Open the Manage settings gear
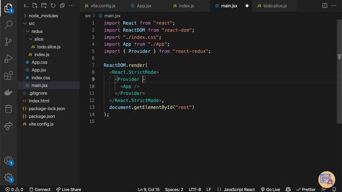This screenshot has width=342, height=192. pyautogui.click(x=9, y=178)
